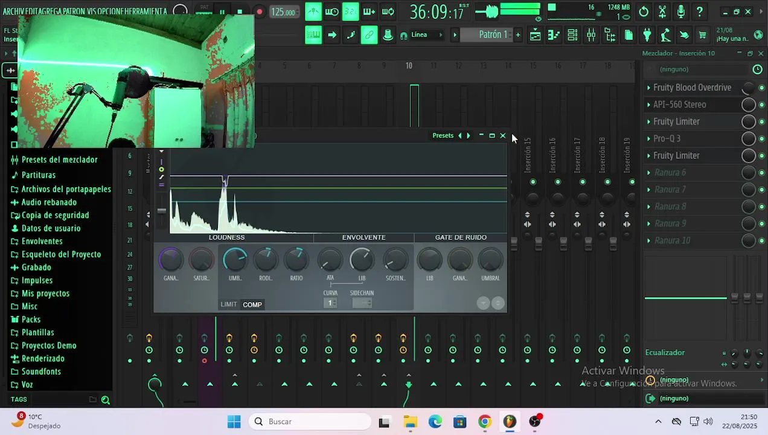
Task: Click the microphone recording icon in toolbar
Action: (x=681, y=11)
